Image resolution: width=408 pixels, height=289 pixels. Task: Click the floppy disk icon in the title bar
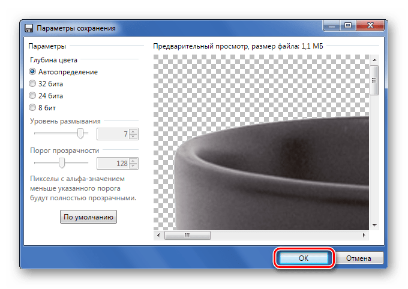coord(29,28)
